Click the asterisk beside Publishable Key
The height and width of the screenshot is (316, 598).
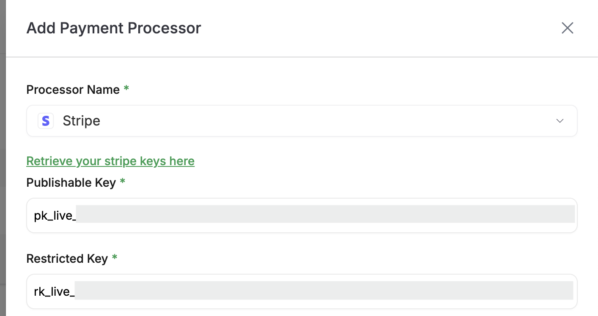123,182
